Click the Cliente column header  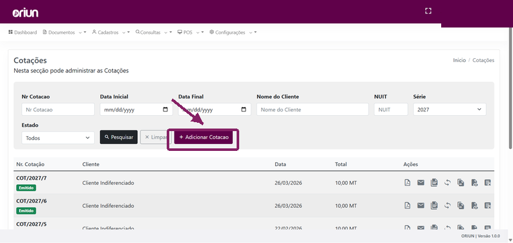pyautogui.click(x=90, y=164)
